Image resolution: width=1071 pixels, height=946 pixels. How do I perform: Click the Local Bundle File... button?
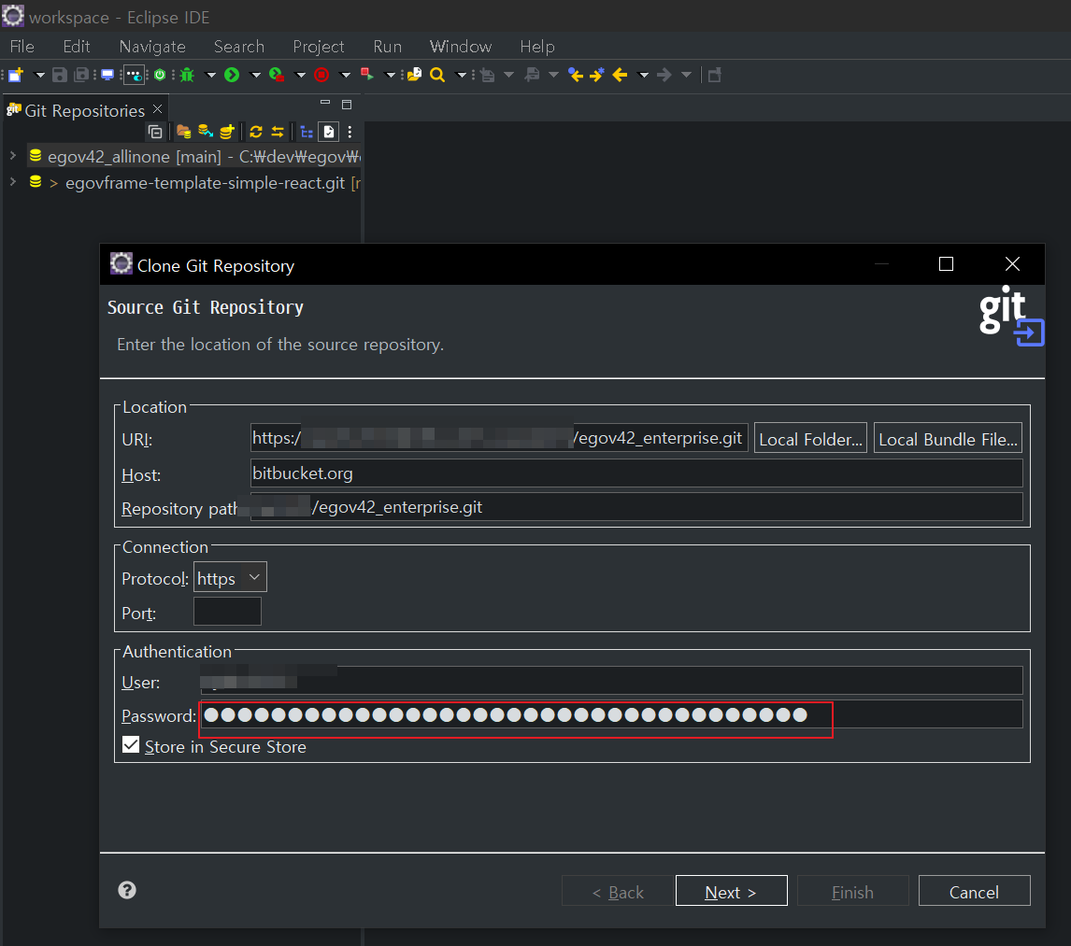coord(948,437)
